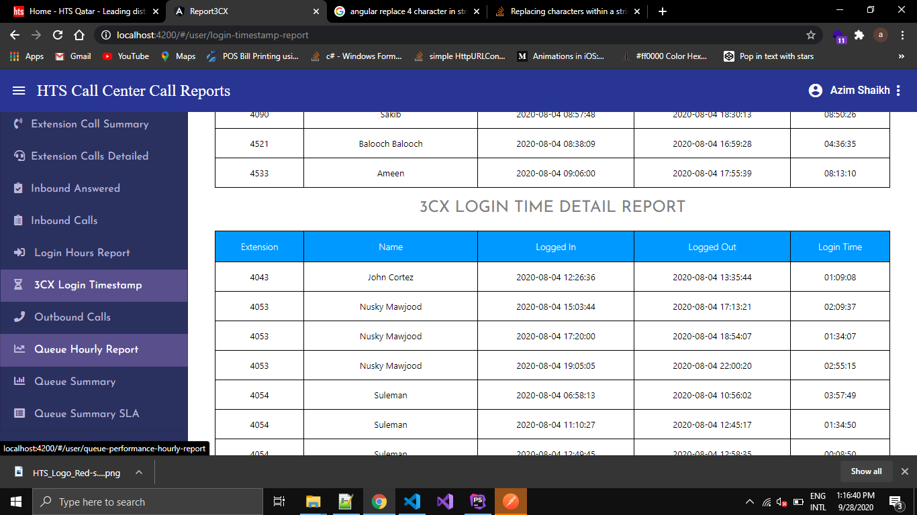The width and height of the screenshot is (917, 515).
Task: Click Show all downloads button
Action: pos(866,471)
